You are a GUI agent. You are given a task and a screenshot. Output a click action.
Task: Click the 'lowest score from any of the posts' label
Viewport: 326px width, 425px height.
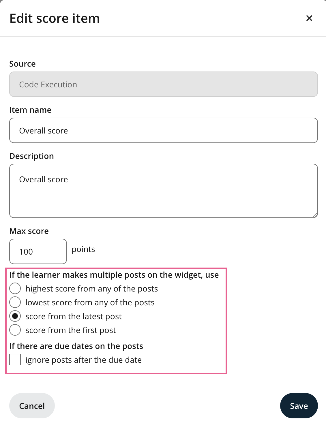pyautogui.click(x=90, y=302)
